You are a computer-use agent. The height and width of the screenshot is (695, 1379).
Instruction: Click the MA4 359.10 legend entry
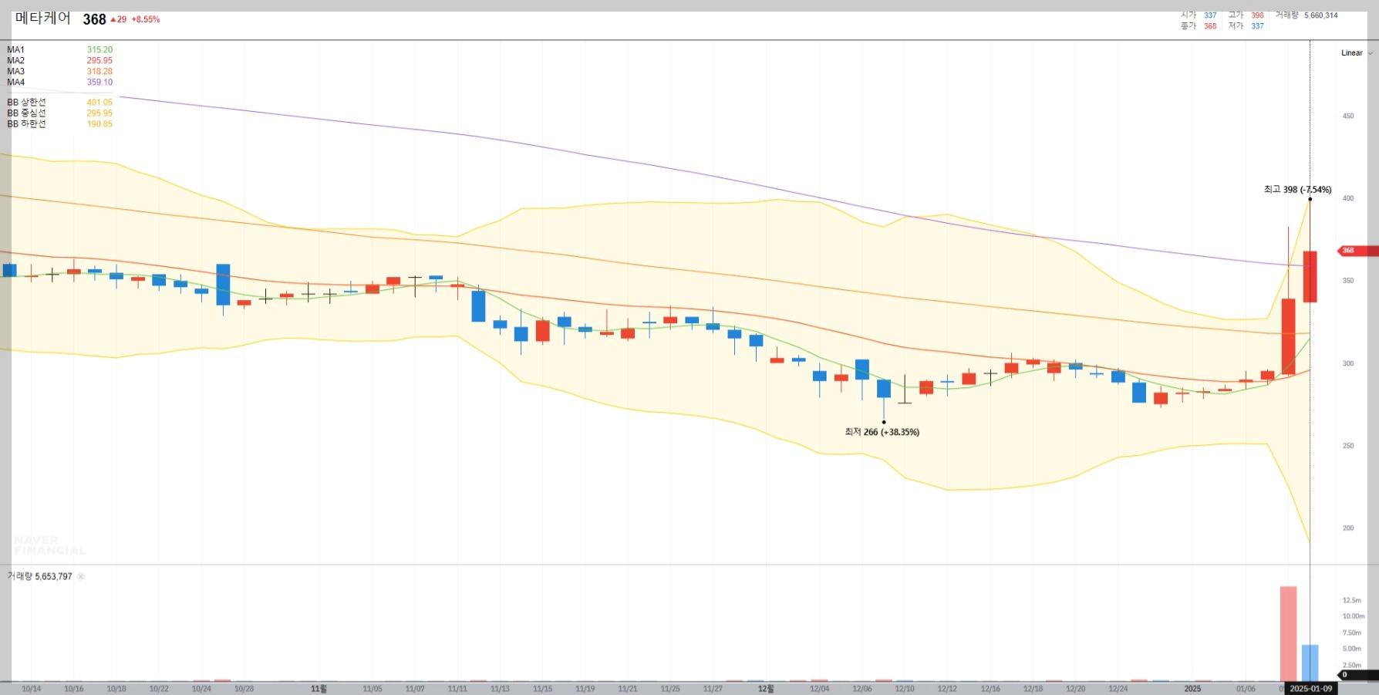tap(59, 83)
